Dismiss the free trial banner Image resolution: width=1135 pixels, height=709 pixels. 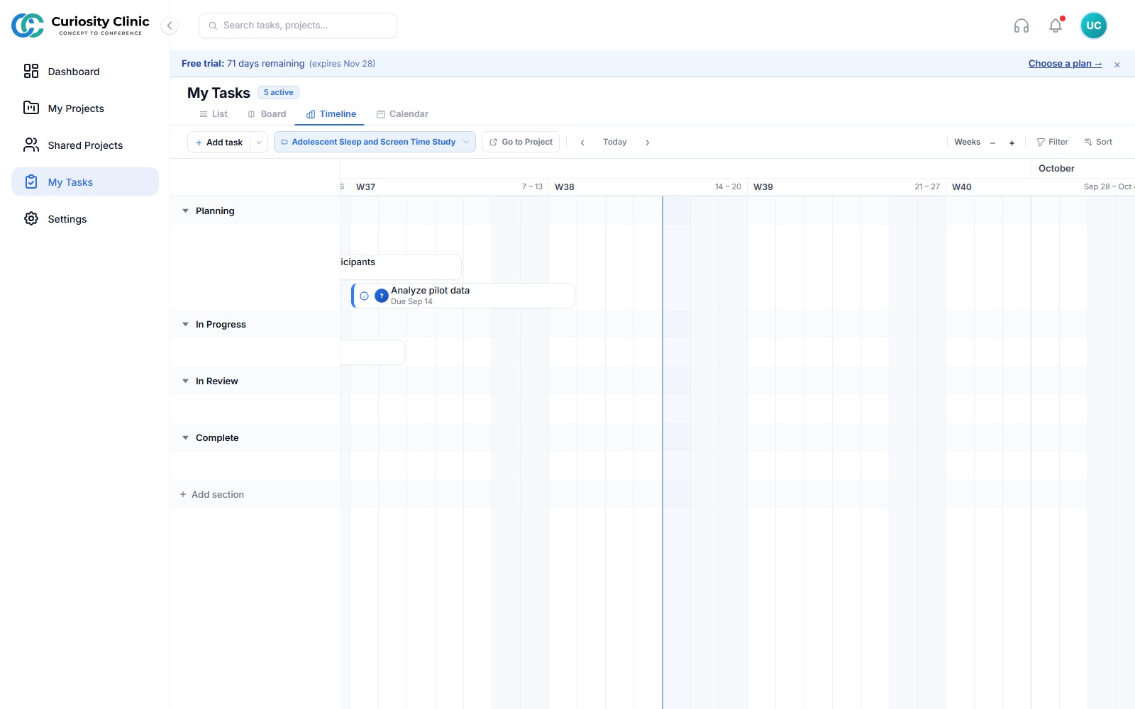coord(1117,65)
